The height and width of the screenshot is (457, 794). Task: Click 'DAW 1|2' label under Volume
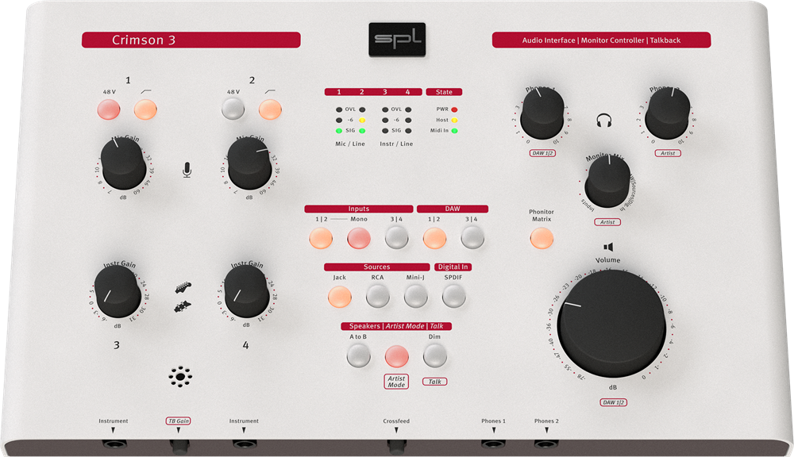pyautogui.click(x=613, y=402)
